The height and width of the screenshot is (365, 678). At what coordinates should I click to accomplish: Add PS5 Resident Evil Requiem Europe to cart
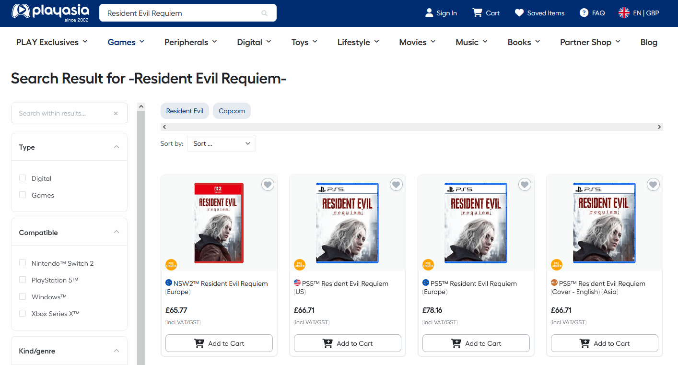click(x=476, y=343)
